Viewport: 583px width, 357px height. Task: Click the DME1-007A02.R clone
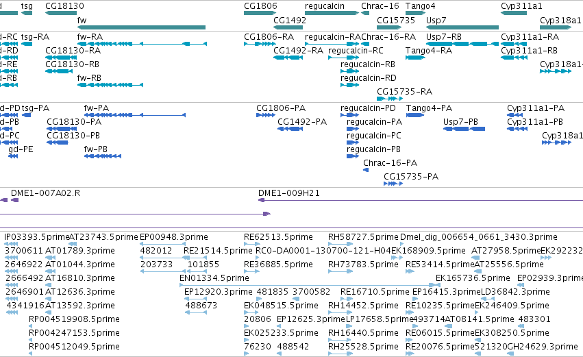tap(15, 200)
